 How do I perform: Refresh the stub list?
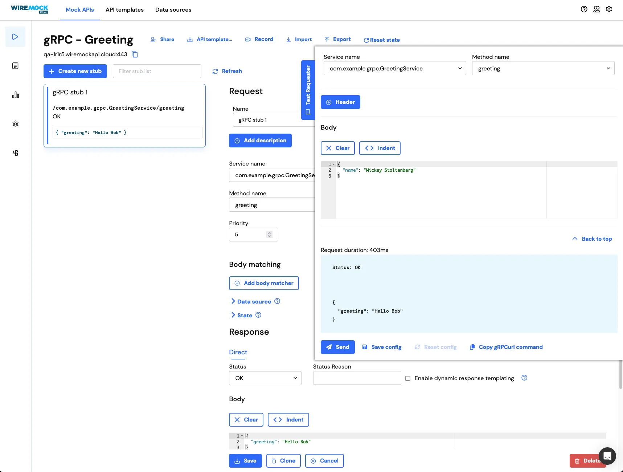pos(227,71)
